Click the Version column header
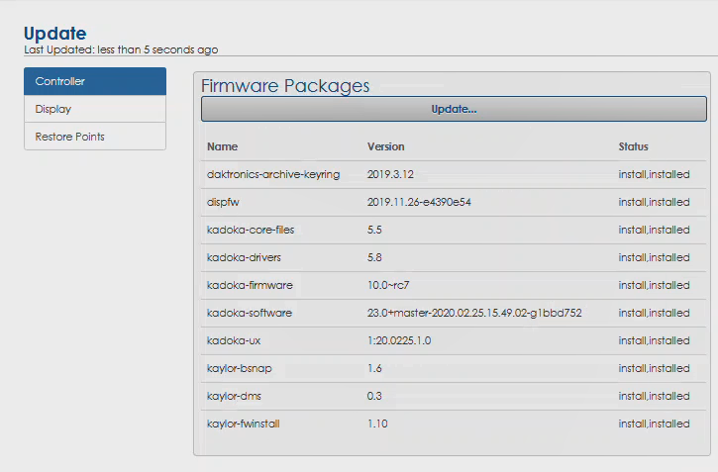 pos(385,146)
